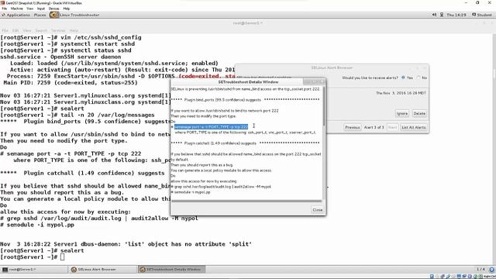
Task: Click the workspace switcher showing 1 / 4
Action: pos(480,269)
